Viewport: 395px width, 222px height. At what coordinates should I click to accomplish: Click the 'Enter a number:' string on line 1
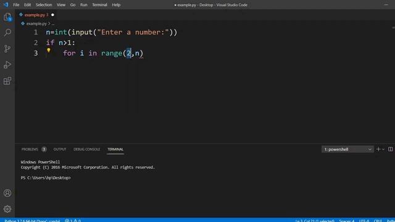(133, 32)
